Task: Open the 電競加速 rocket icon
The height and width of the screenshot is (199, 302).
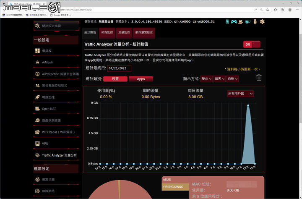Action: 37,97
